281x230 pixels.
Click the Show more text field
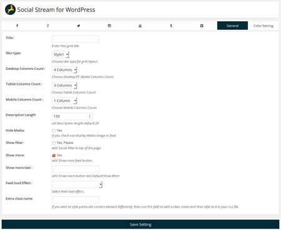coord(76,169)
